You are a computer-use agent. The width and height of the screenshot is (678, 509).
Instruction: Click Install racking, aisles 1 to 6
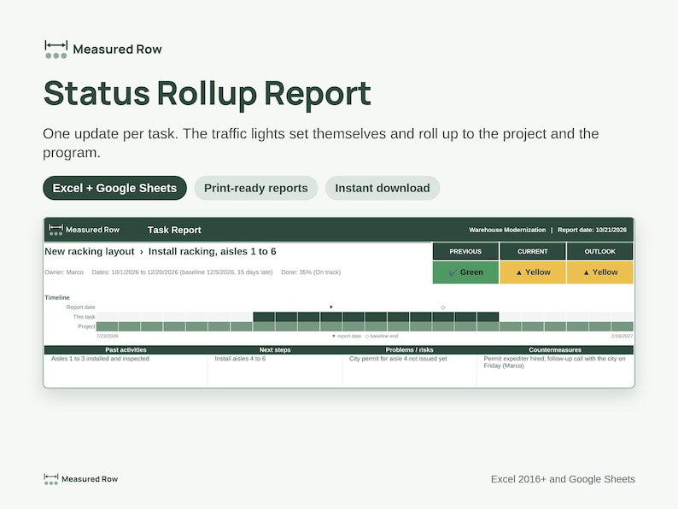213,251
